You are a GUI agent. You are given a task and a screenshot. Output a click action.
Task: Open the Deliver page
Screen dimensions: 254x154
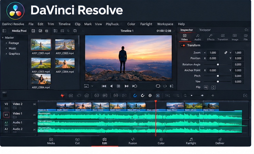coord(220,141)
